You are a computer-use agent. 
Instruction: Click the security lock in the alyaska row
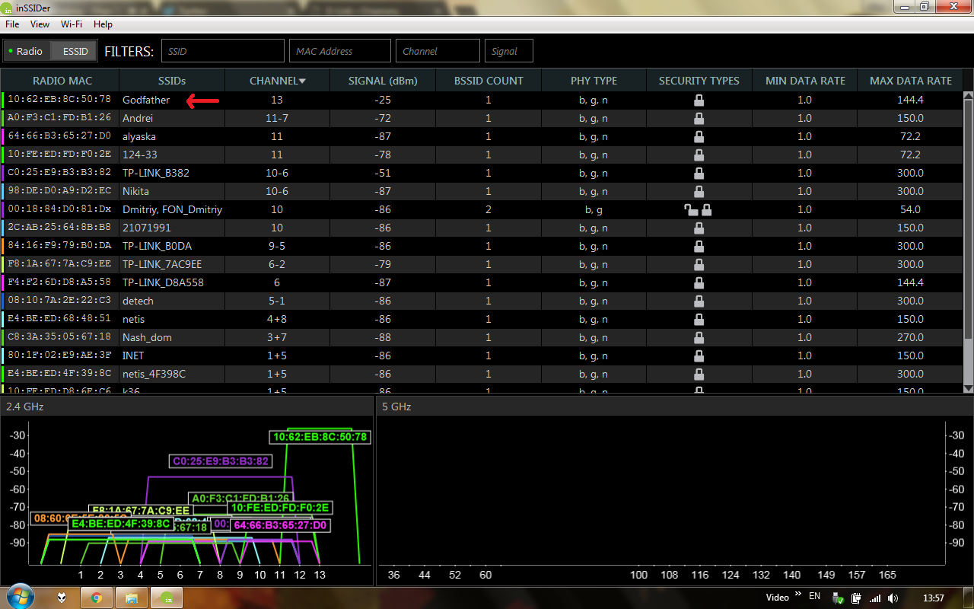click(x=699, y=136)
